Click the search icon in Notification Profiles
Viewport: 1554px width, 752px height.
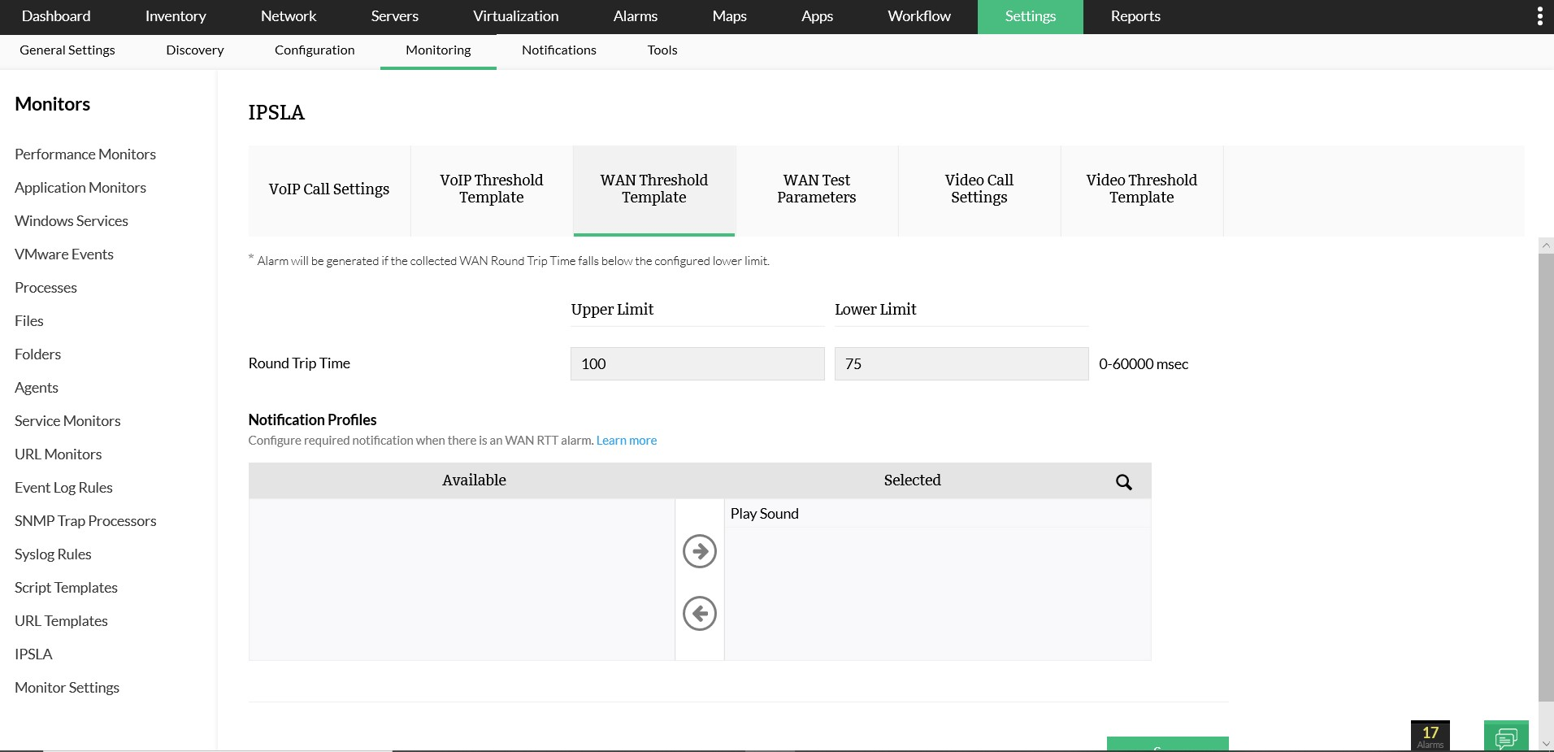tap(1124, 481)
